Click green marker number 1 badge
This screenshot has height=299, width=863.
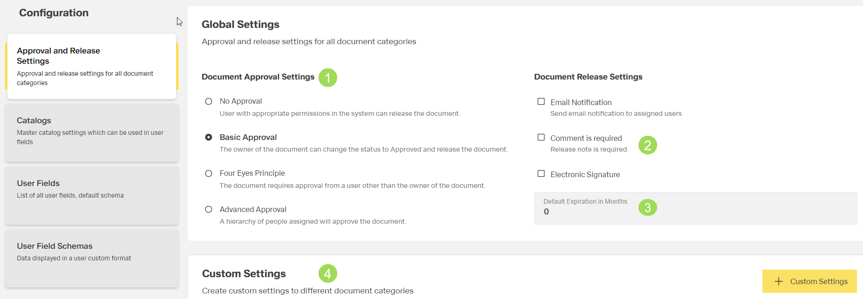[327, 78]
